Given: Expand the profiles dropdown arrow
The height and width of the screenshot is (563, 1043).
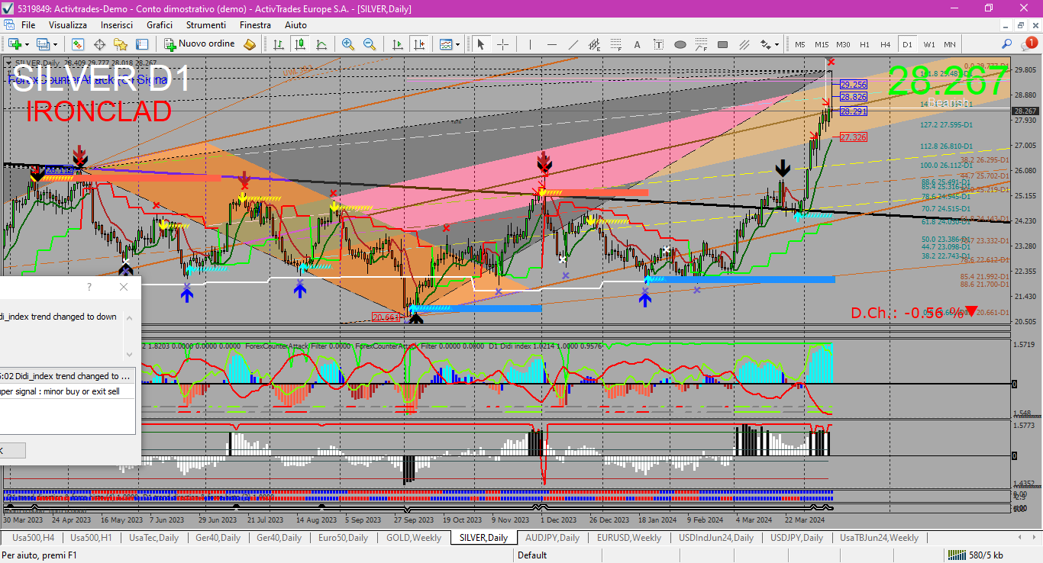Looking at the screenshot, I should coord(55,44).
